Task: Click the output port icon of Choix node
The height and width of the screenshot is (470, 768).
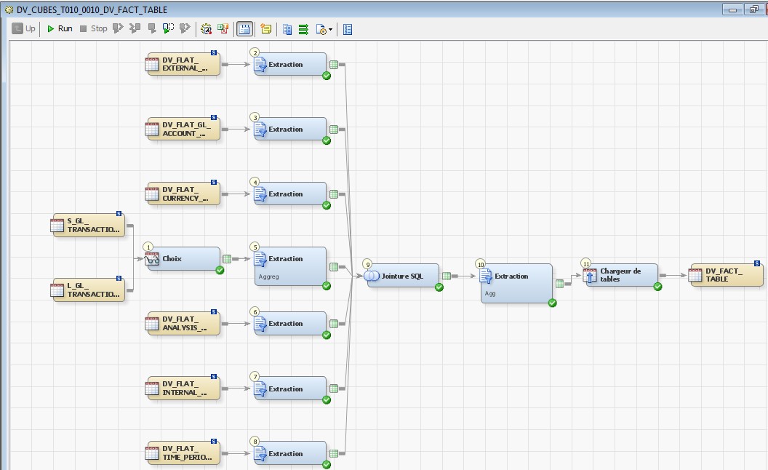Action: [227, 258]
